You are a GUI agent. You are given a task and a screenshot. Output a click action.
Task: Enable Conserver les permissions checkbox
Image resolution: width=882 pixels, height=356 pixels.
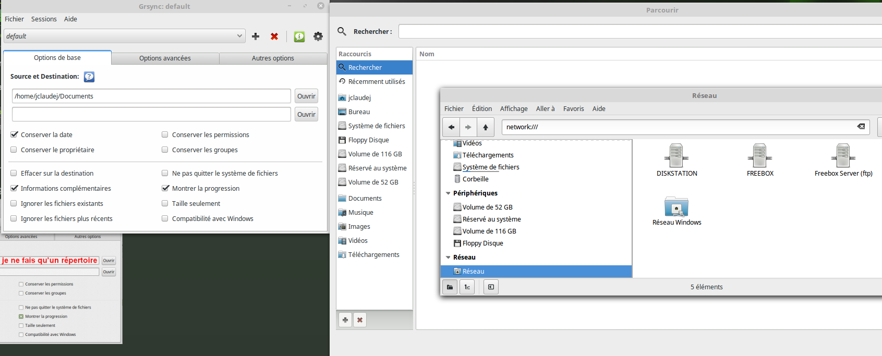click(x=165, y=134)
